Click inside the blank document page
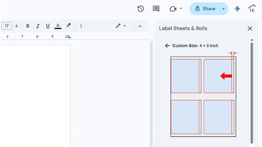The width and height of the screenshot is (262, 147). pos(35,96)
